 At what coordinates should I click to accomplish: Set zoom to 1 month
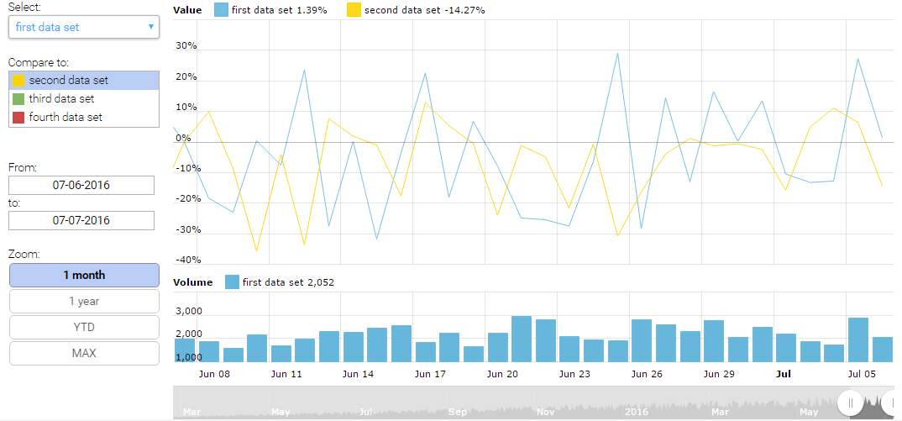[84, 276]
